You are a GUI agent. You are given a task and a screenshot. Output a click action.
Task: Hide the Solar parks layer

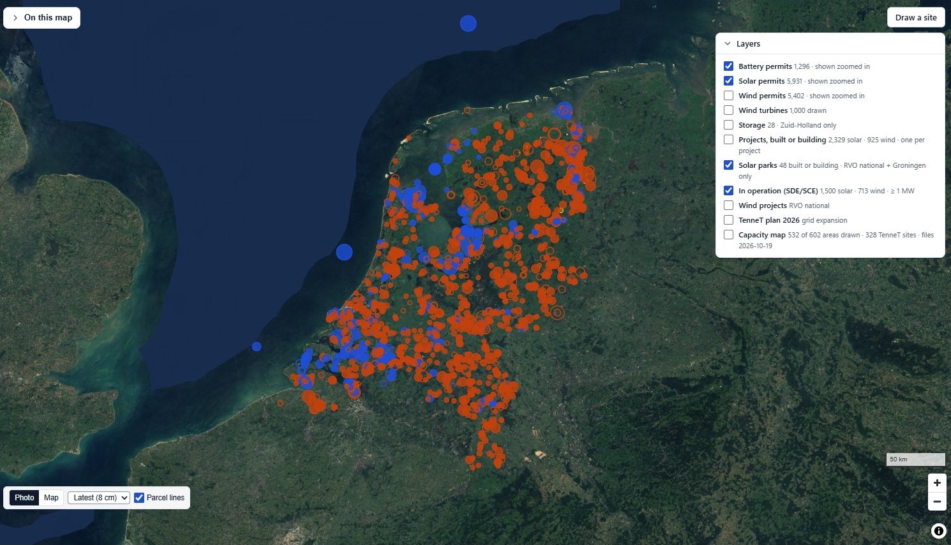coord(728,165)
